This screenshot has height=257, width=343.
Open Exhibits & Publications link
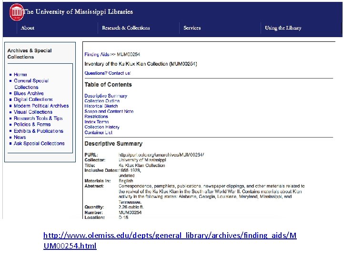point(39,131)
